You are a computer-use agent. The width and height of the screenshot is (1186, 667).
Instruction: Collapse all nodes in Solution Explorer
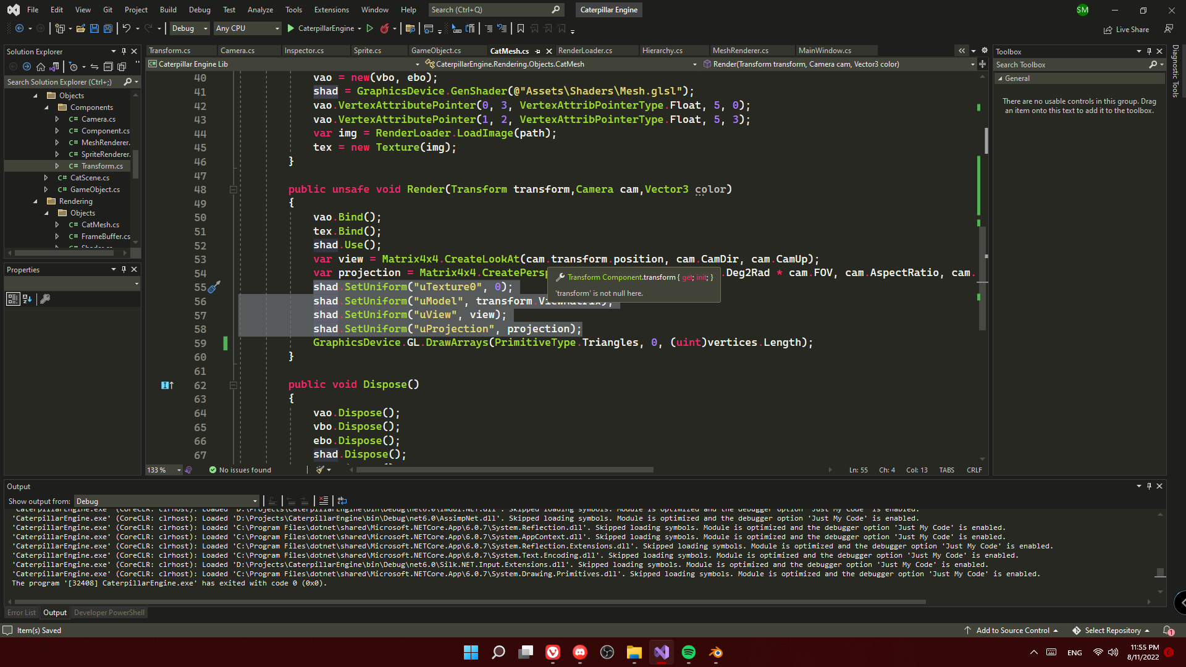[108, 67]
